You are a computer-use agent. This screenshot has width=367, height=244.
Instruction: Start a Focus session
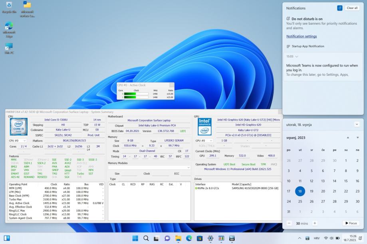pyautogui.click(x=350, y=223)
